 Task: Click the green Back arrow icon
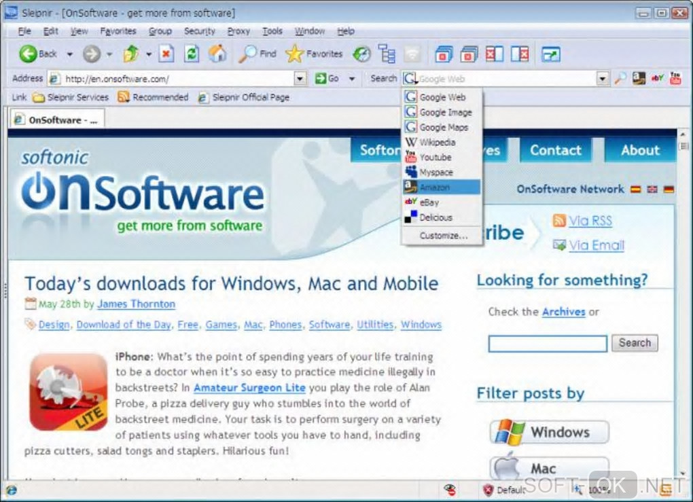tap(27, 54)
